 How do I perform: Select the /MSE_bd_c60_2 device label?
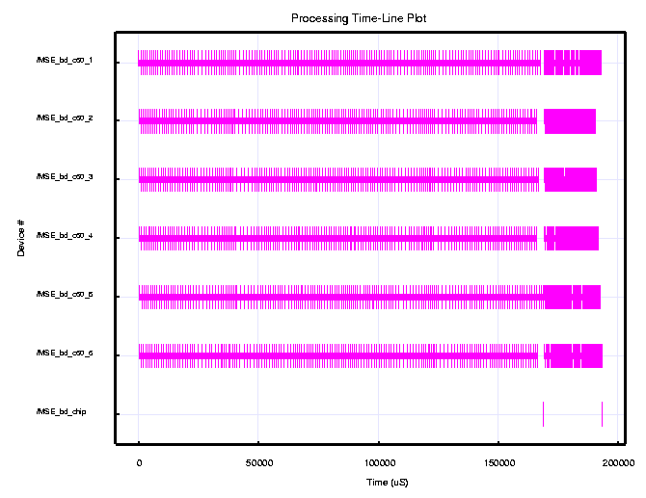coord(65,119)
